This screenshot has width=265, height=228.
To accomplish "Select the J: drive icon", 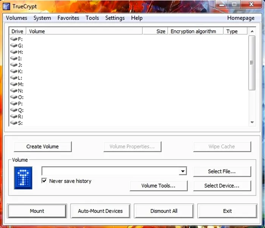I will pos(14,65).
